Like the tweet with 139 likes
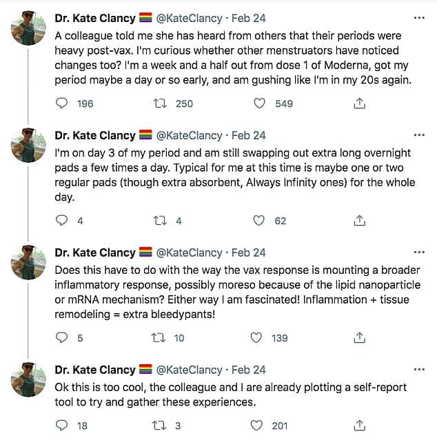The width and height of the screenshot is (437, 438). pyautogui.click(x=260, y=338)
